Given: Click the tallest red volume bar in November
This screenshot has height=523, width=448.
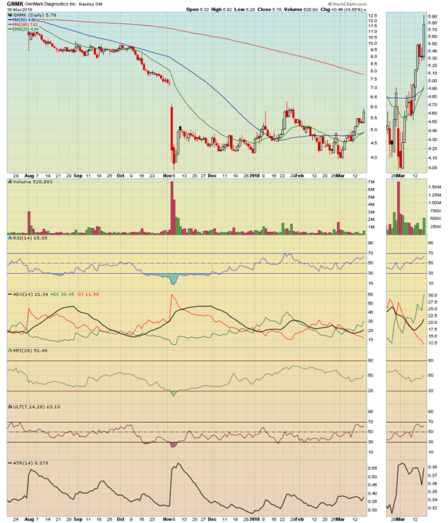Looking at the screenshot, I should 172,208.
